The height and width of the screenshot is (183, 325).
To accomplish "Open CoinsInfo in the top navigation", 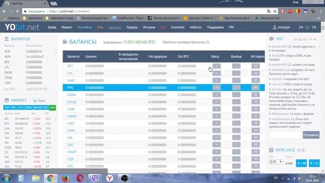I will (x=178, y=27).
